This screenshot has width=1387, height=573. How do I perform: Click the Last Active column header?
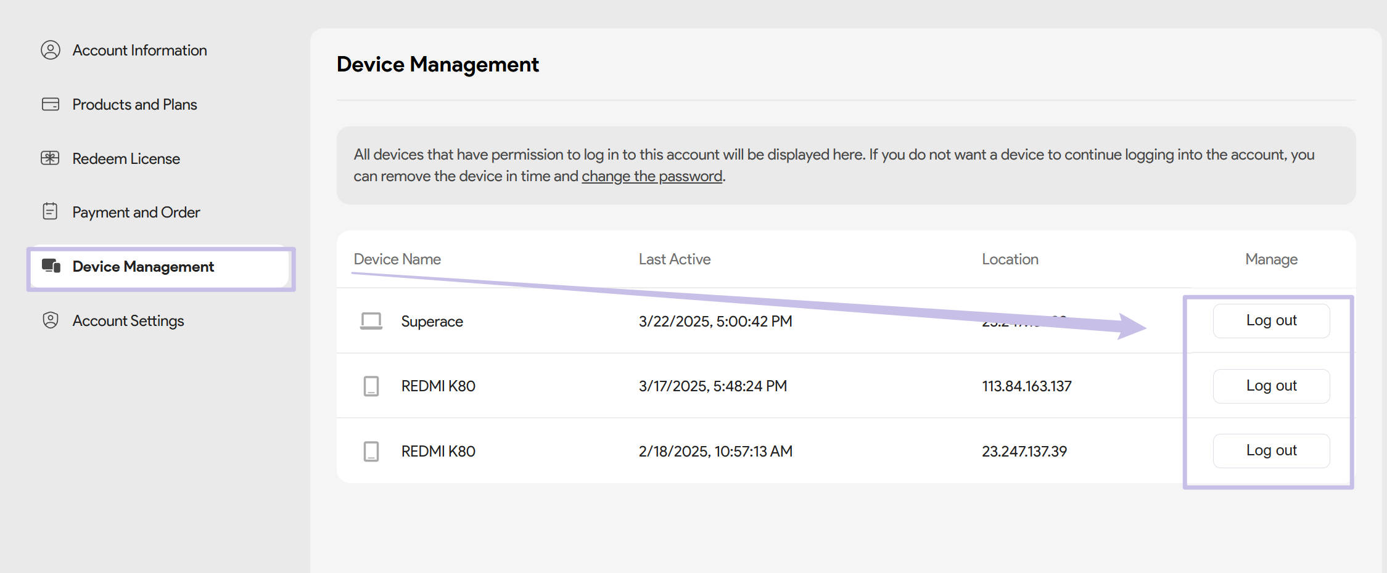click(674, 259)
